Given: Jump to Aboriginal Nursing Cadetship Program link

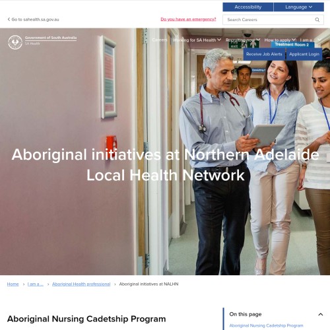Looking at the screenshot, I should pyautogui.click(x=266, y=325).
